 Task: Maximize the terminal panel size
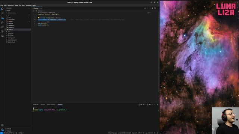[x=155, y=105]
